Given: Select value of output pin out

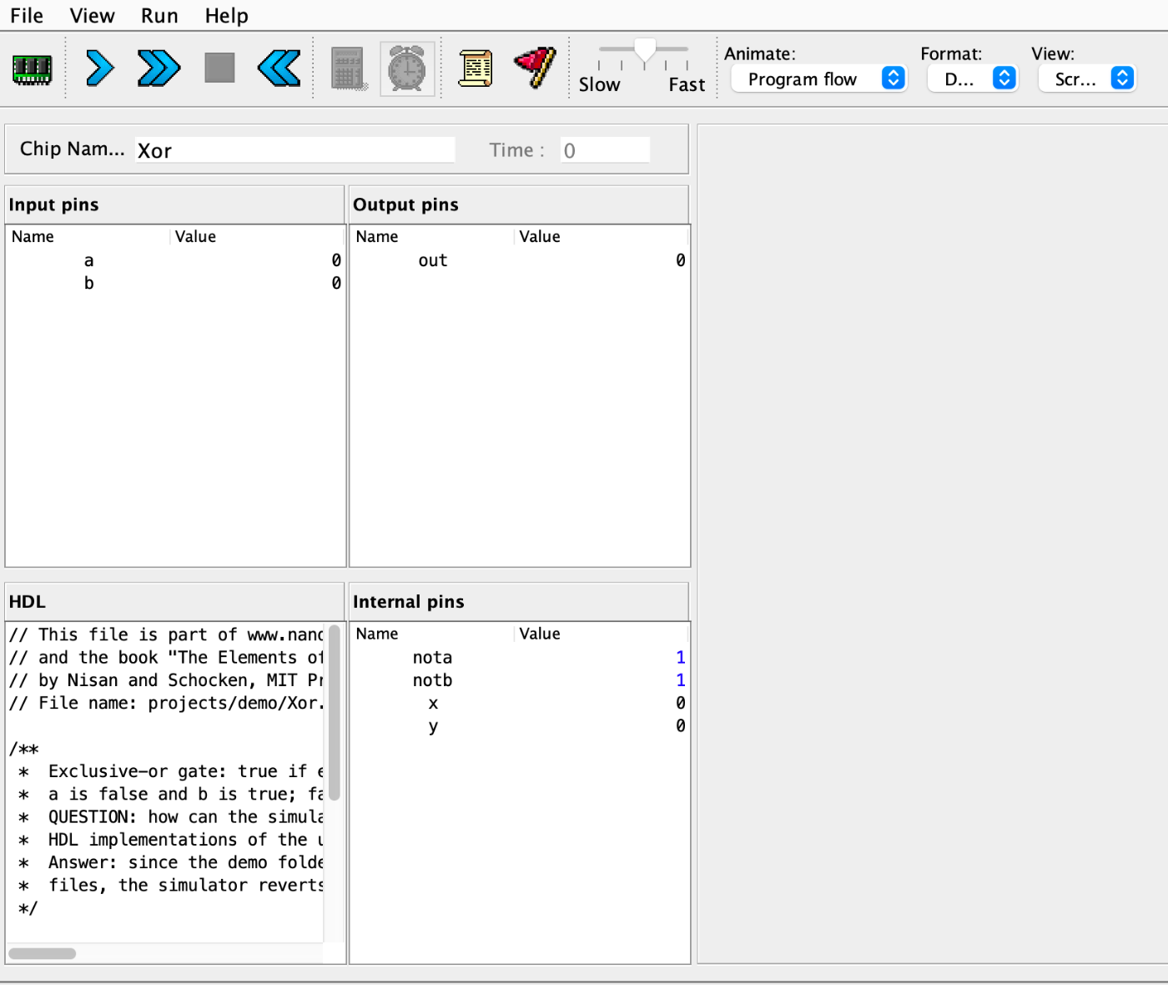Looking at the screenshot, I should coord(681,260).
